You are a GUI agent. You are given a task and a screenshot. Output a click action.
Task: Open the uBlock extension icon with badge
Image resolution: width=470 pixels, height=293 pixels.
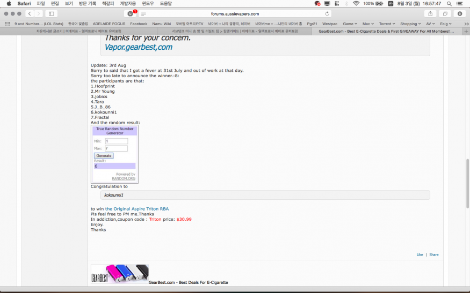pos(131,13)
